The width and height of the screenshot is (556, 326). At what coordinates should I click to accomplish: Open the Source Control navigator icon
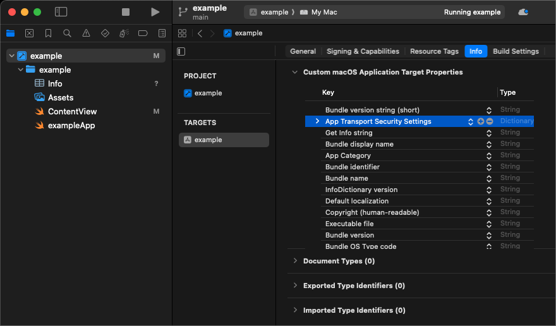click(x=29, y=33)
